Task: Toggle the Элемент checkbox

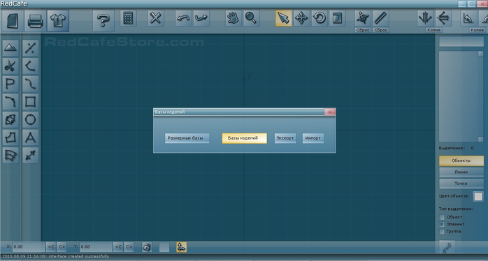Action: pos(442,224)
